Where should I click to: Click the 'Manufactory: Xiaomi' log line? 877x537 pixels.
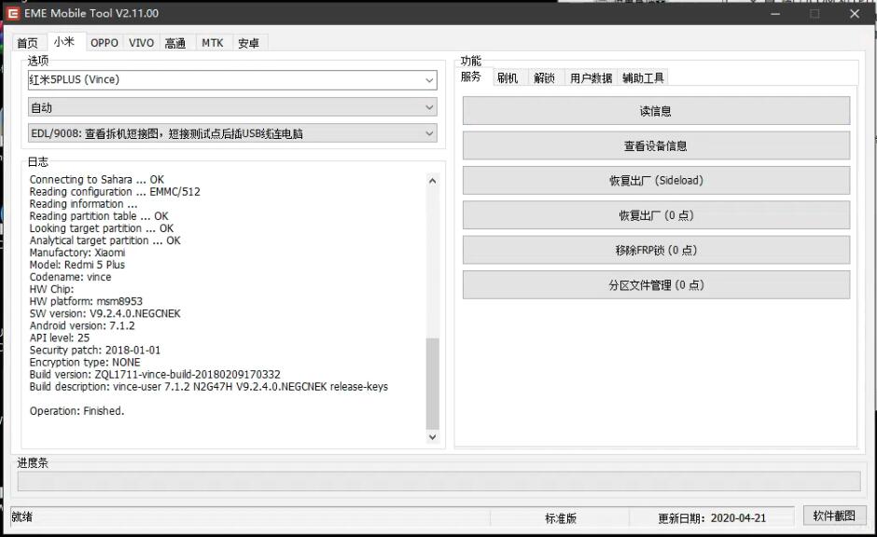tap(77, 253)
